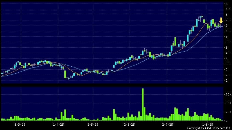The height and width of the screenshot is (130, 232).
Task: Select the price axis label 5
Action: coord(227,48)
